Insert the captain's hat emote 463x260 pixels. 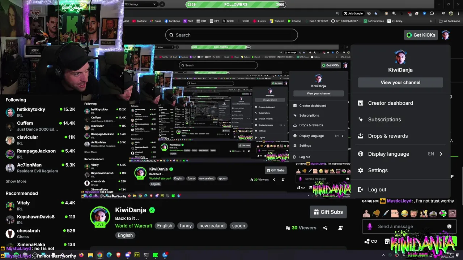[433, 213]
